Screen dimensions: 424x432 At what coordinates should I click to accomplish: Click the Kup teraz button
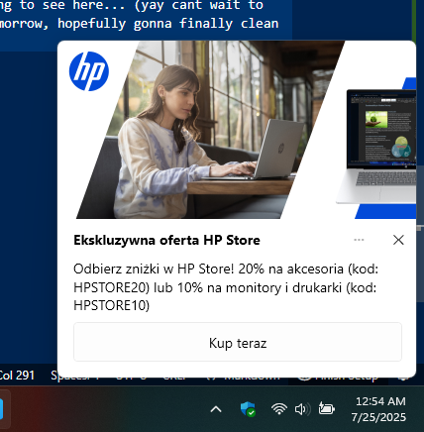click(238, 342)
